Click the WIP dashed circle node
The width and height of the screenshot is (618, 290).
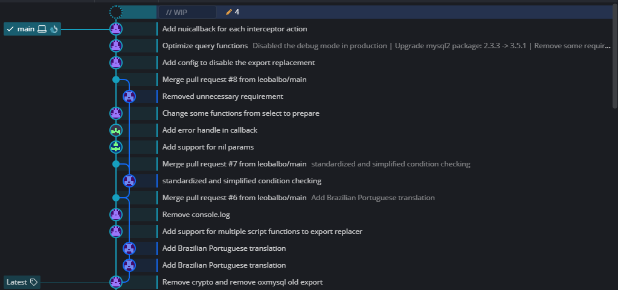pyautogui.click(x=116, y=11)
